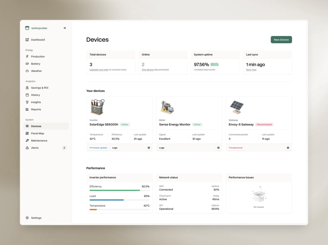
Task: Open Maintenance section
Action: (46, 141)
